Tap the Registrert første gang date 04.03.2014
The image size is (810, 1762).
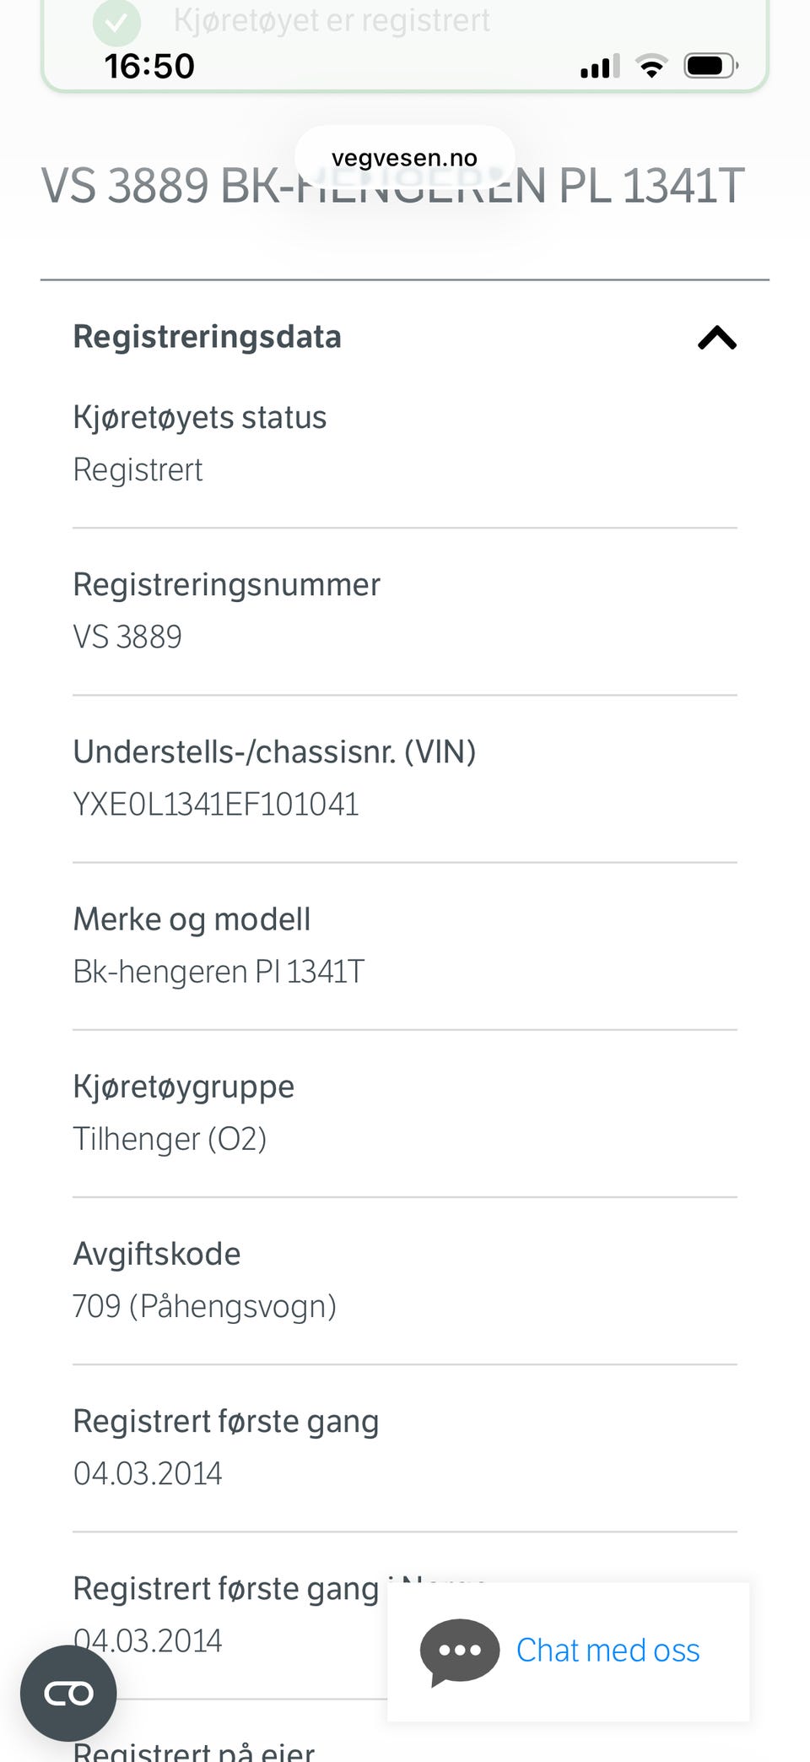pyautogui.click(x=148, y=1473)
